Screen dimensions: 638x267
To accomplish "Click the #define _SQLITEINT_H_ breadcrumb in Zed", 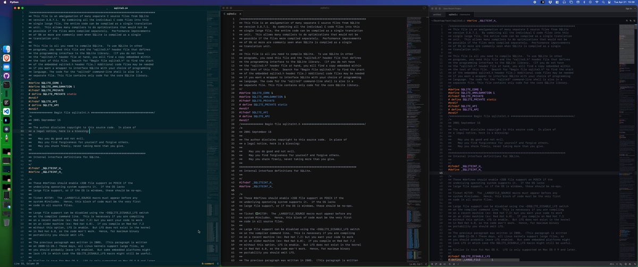I will [x=482, y=20].
